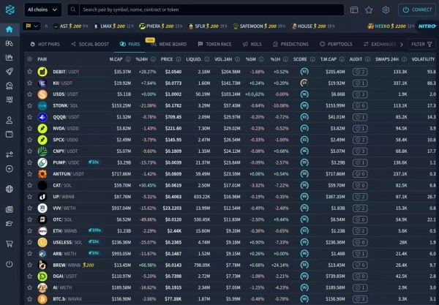Sort by VOLATILITY column header
The height and width of the screenshot is (305, 439).
point(423,59)
